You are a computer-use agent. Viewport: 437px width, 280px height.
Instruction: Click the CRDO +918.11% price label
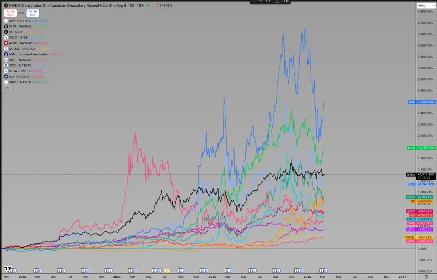coord(420,197)
